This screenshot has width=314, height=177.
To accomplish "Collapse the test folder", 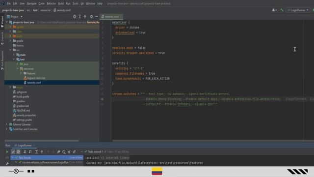I will (14, 59).
